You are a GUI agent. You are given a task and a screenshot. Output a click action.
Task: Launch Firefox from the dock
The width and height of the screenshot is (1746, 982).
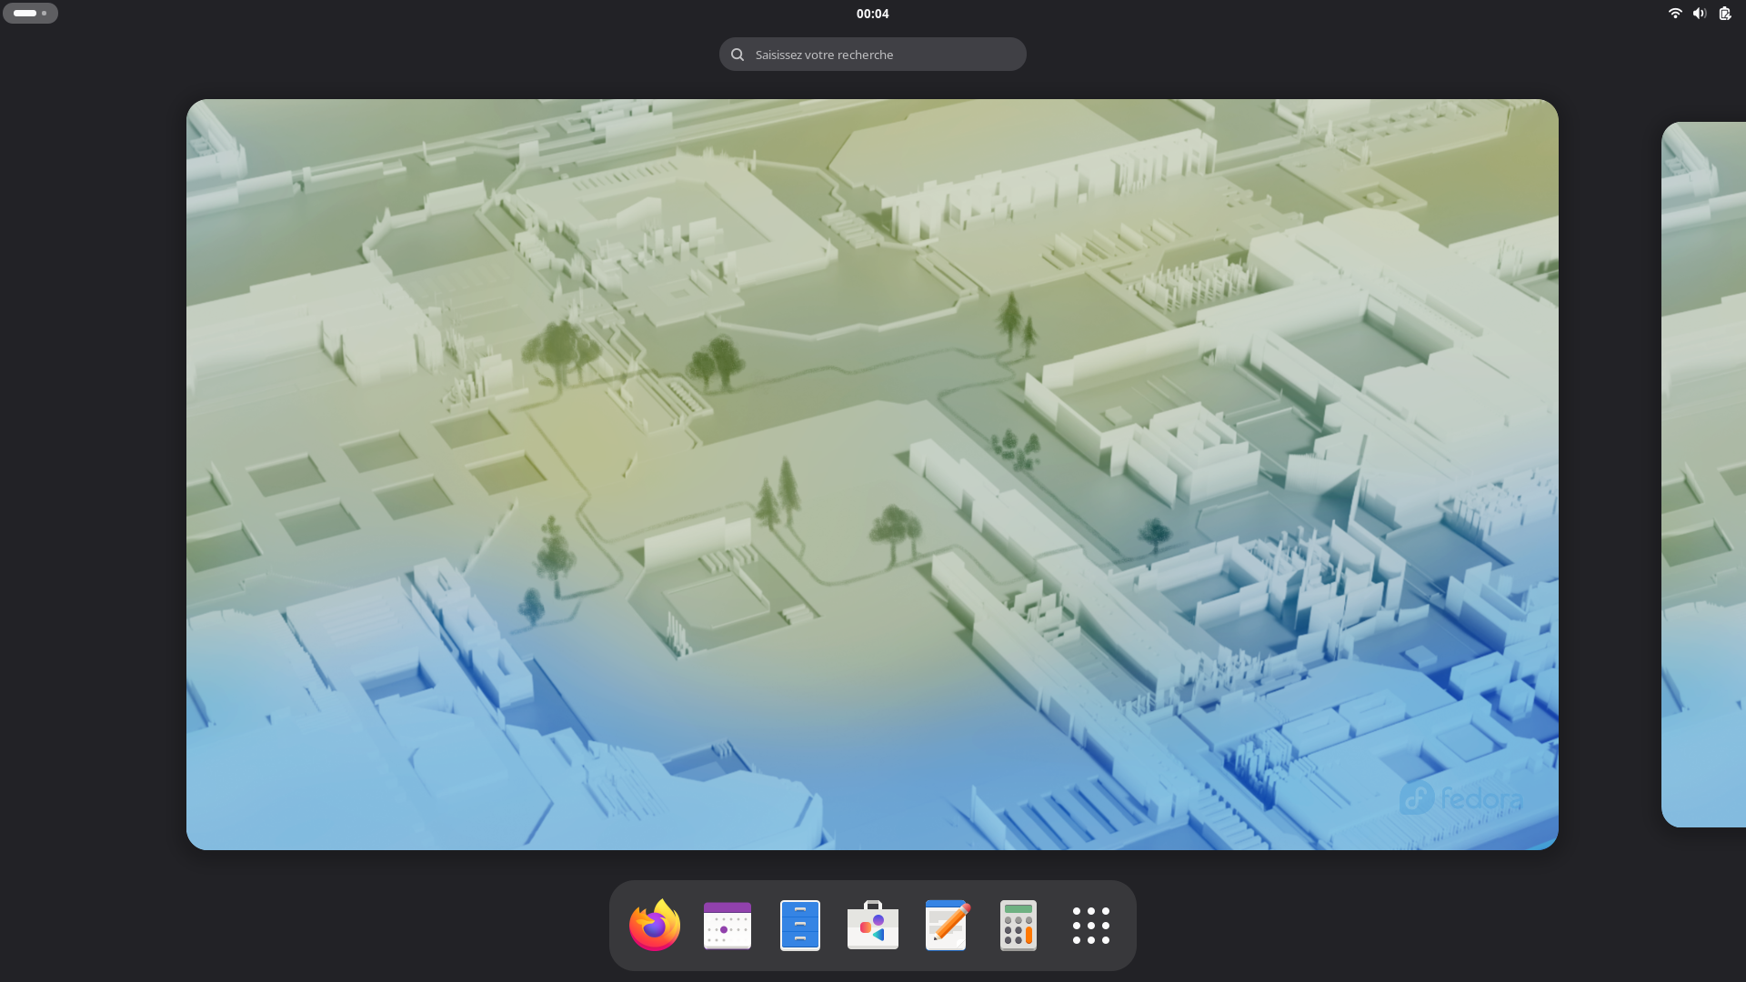tap(655, 925)
